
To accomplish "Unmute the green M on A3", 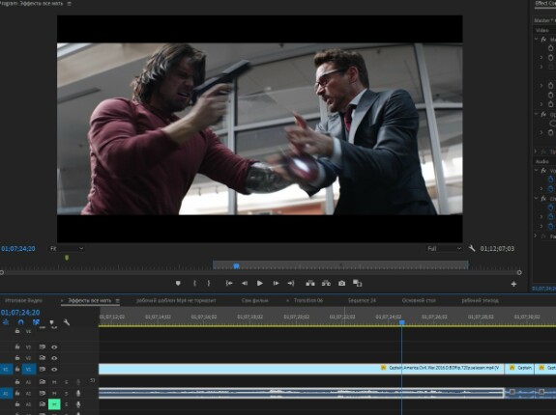I will [x=54, y=404].
